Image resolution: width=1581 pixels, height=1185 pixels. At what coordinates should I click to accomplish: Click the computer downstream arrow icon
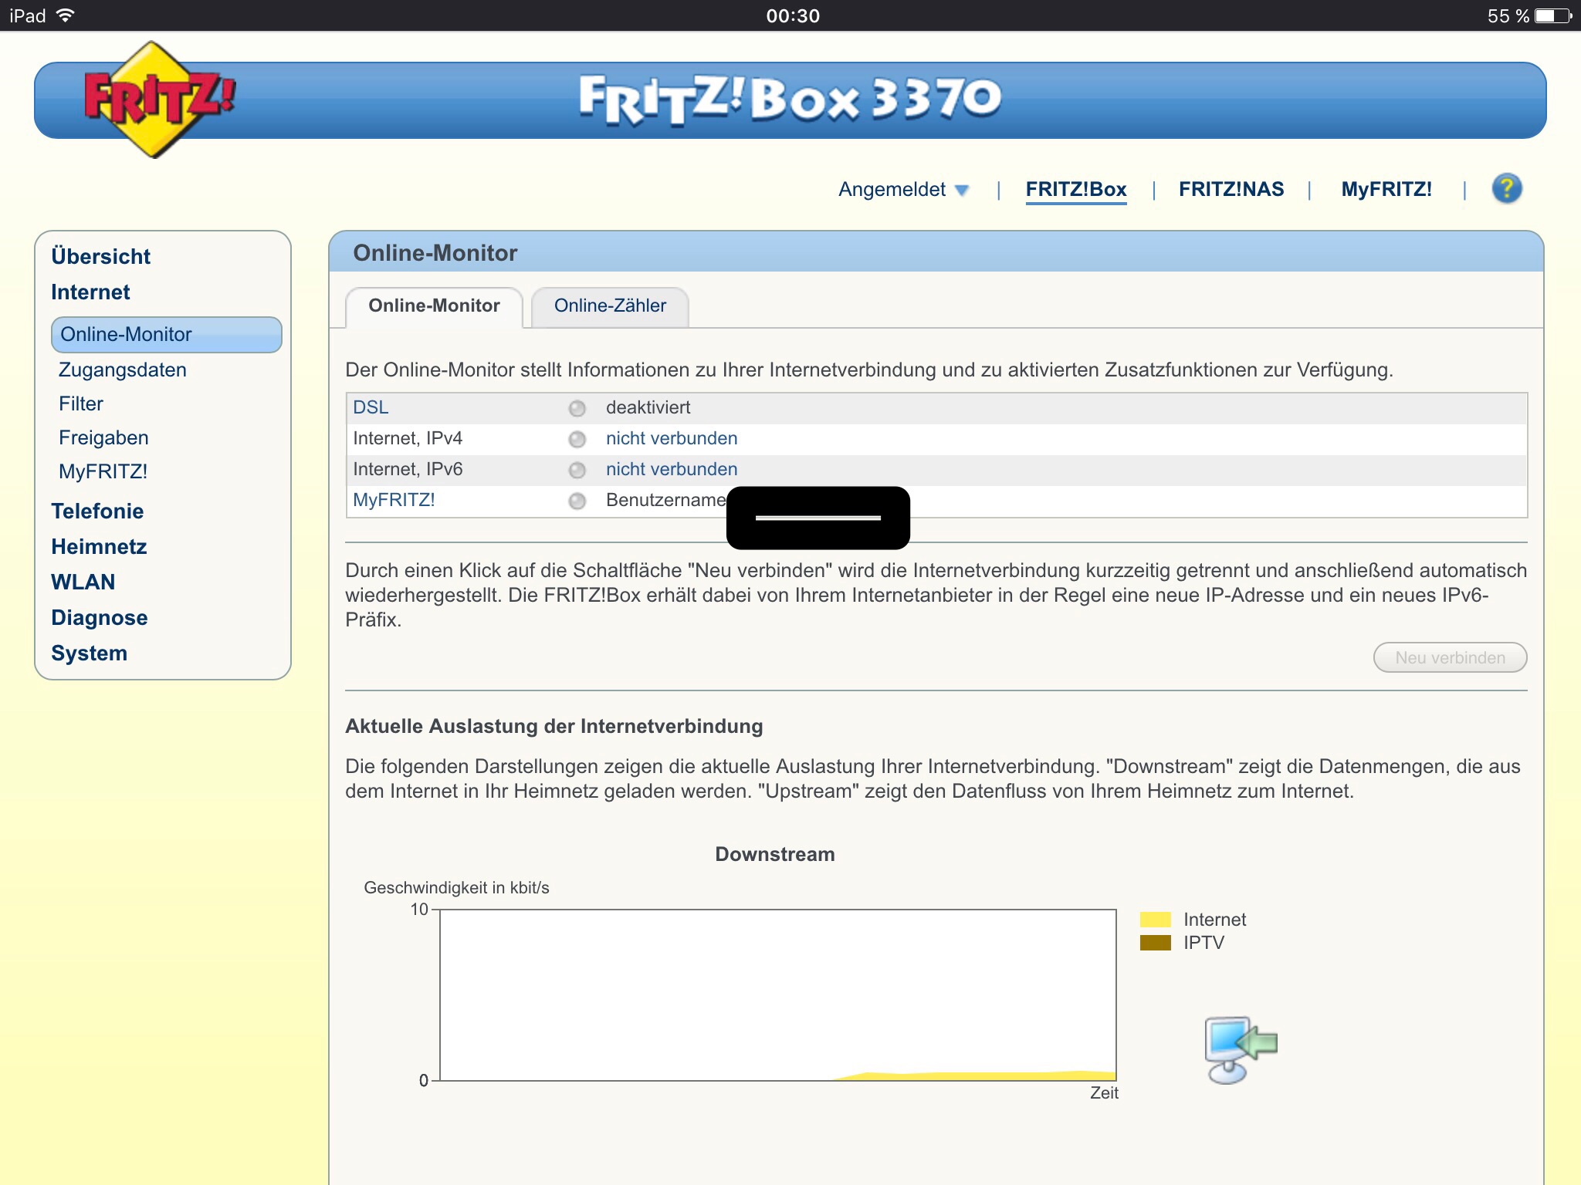pyautogui.click(x=1241, y=1049)
